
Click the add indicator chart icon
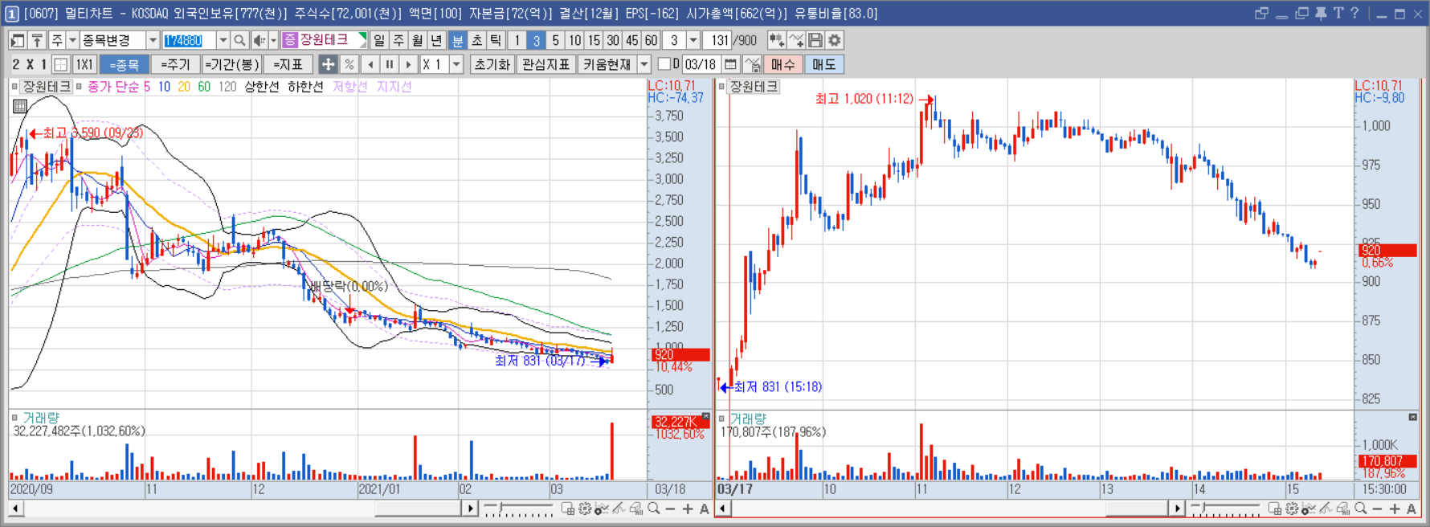tap(796, 40)
